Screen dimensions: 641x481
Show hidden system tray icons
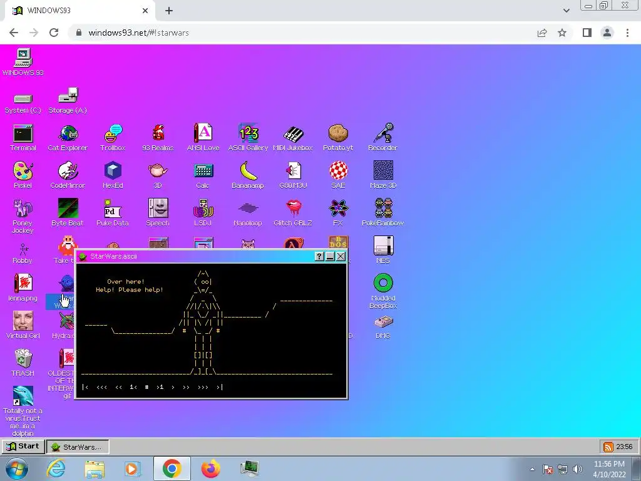click(532, 469)
